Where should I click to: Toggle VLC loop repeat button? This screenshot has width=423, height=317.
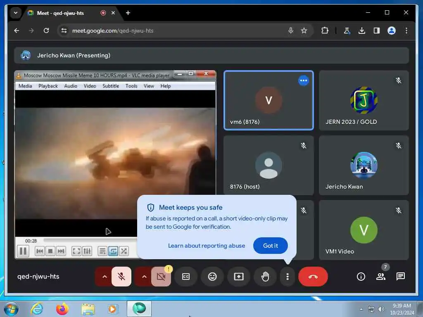coord(113,251)
